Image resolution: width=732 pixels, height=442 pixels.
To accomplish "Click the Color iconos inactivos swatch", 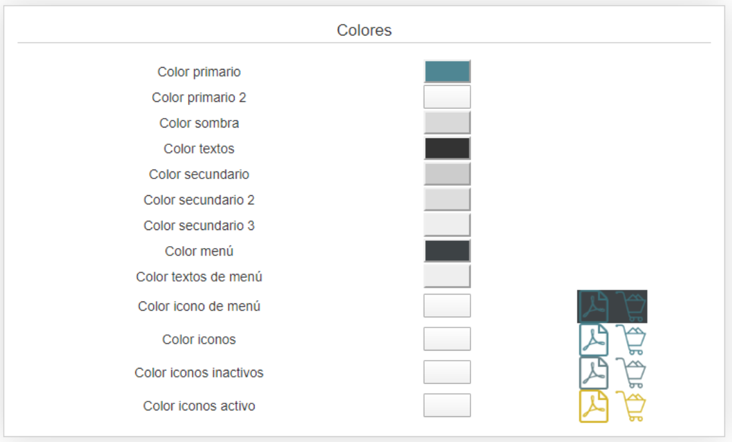I will click(x=447, y=372).
